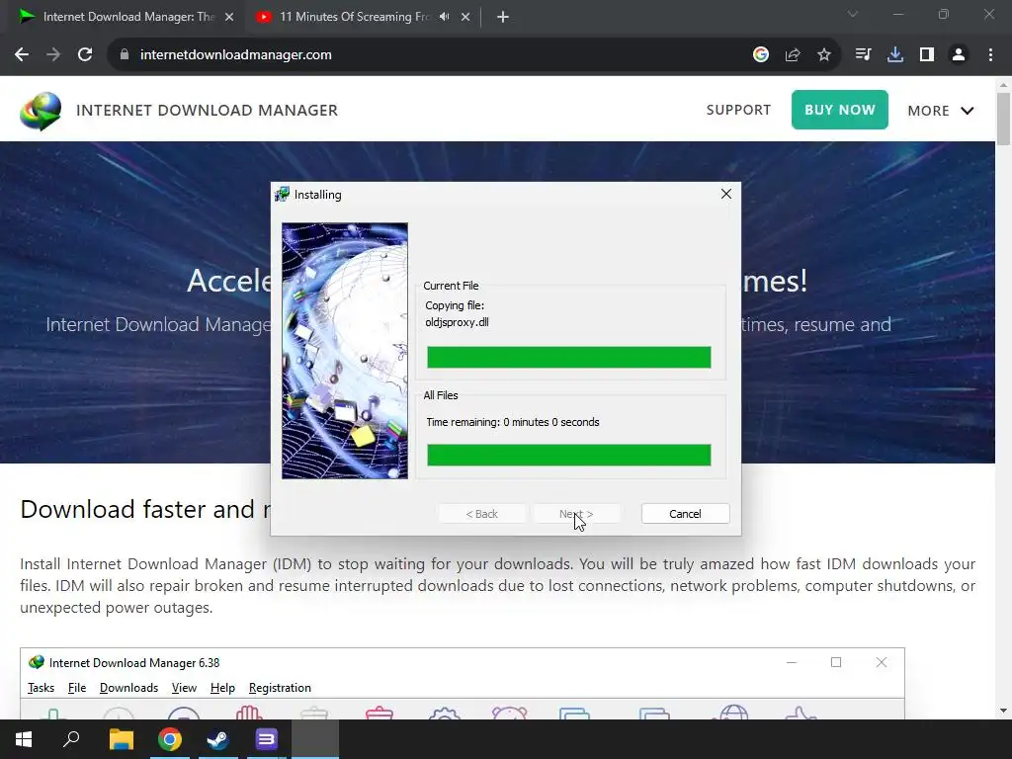Screen dimensions: 1012x759
Task: Click the scrollbar down arrow
Action: (x=1003, y=711)
